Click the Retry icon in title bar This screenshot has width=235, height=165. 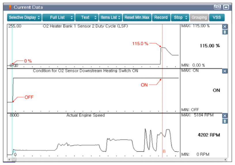[x=217, y=7]
